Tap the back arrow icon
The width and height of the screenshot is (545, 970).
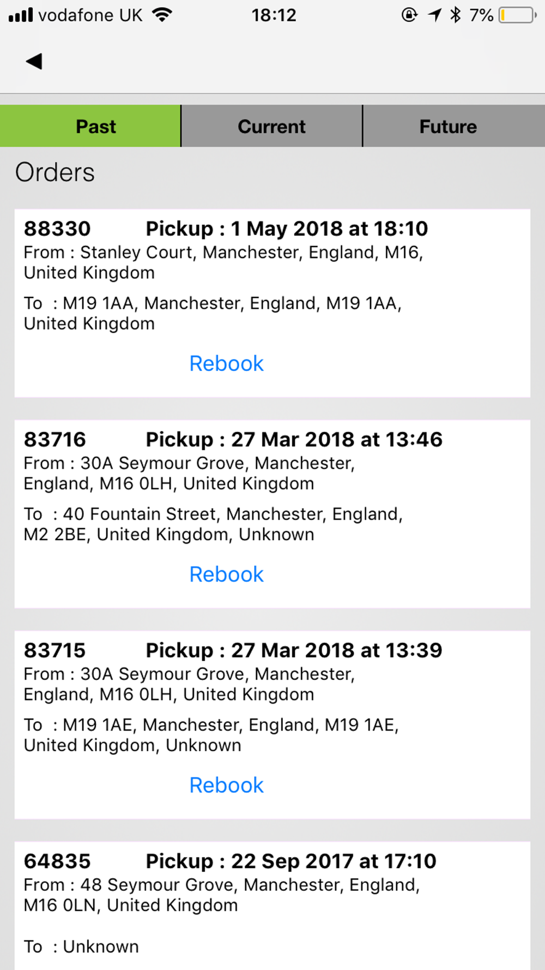[34, 61]
